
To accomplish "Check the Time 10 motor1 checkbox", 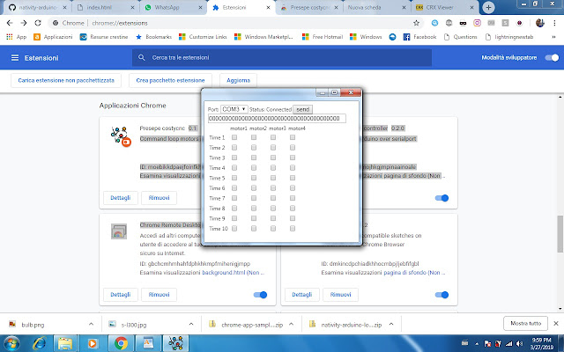I will tap(234, 229).
